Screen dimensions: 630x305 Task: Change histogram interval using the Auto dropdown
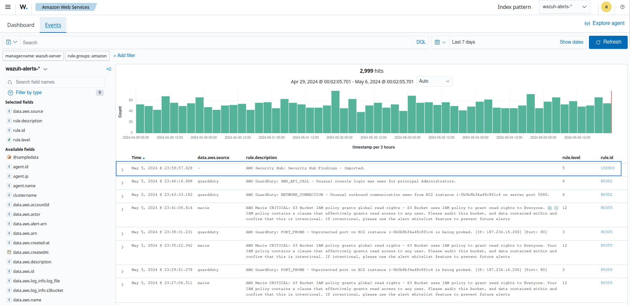434,81
